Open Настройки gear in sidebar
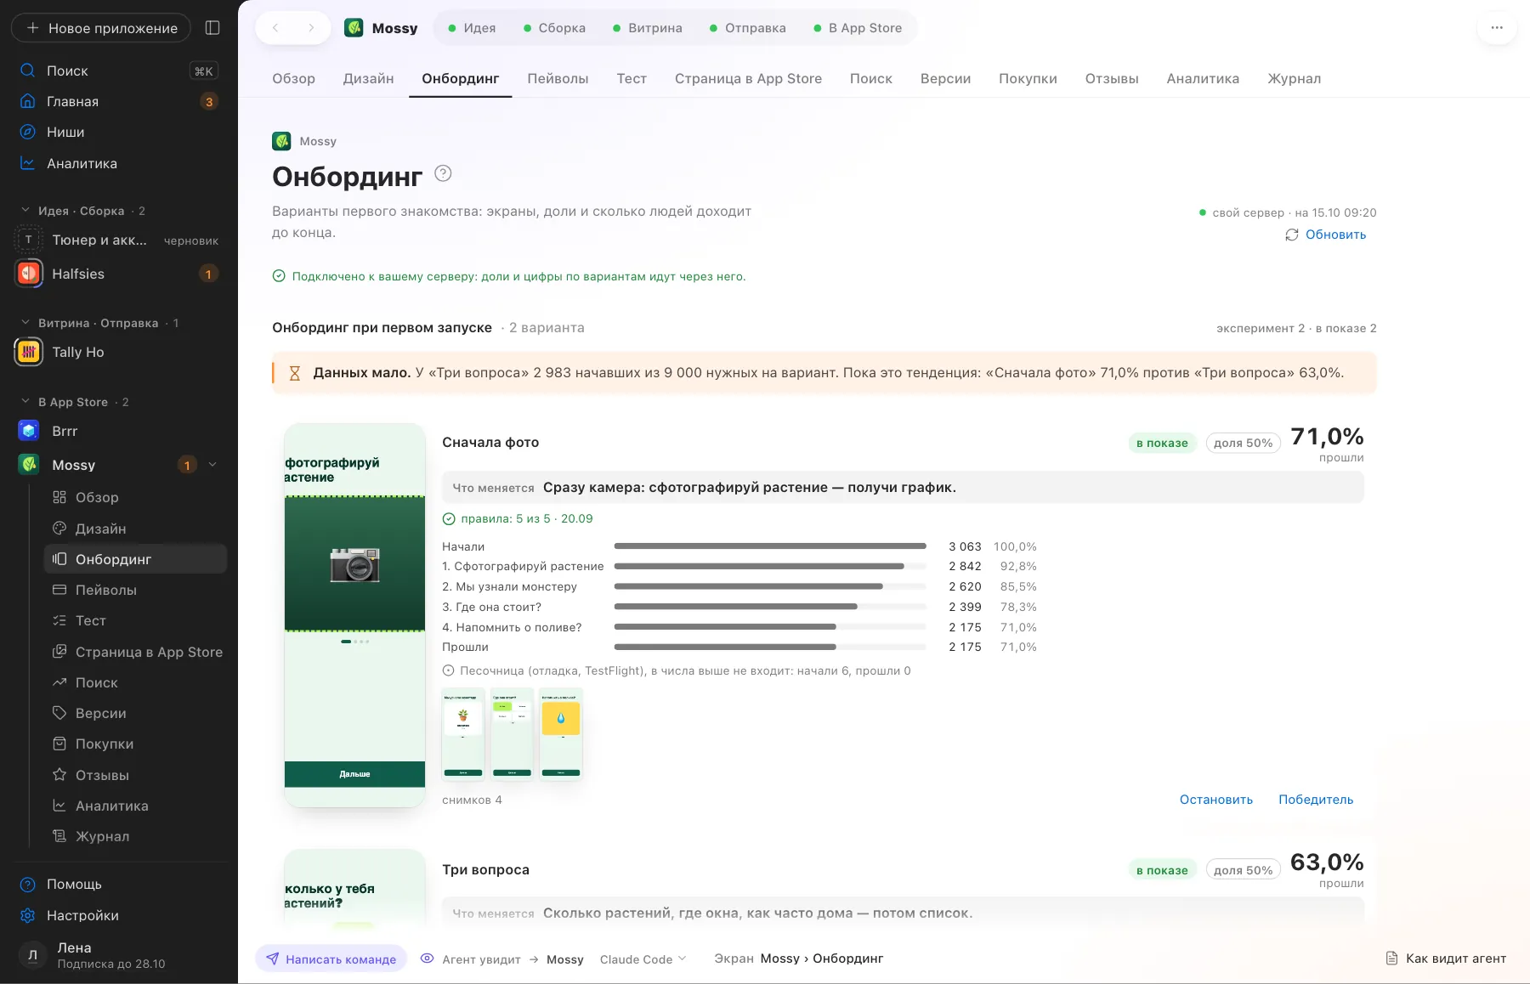The width and height of the screenshot is (1530, 984). (x=119, y=915)
